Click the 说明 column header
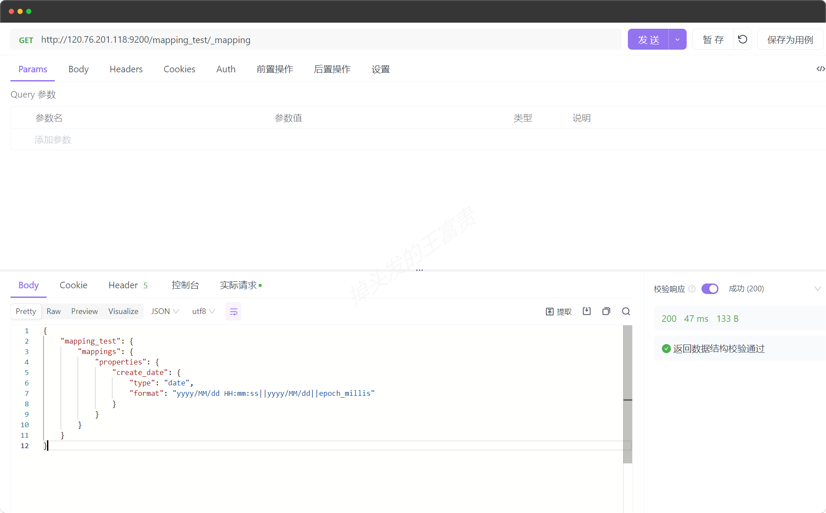Screen dimensions: 826x513 click(x=581, y=118)
